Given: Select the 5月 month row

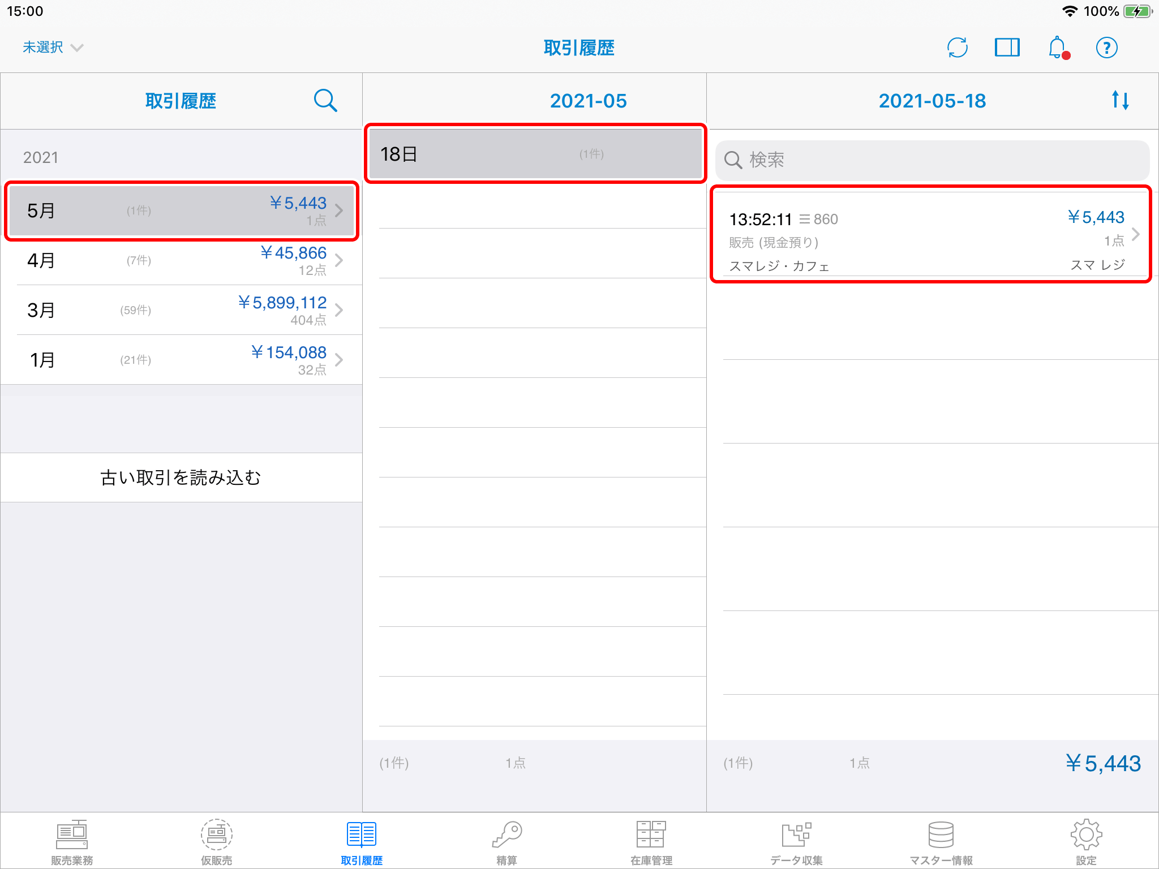Looking at the screenshot, I should (x=182, y=210).
